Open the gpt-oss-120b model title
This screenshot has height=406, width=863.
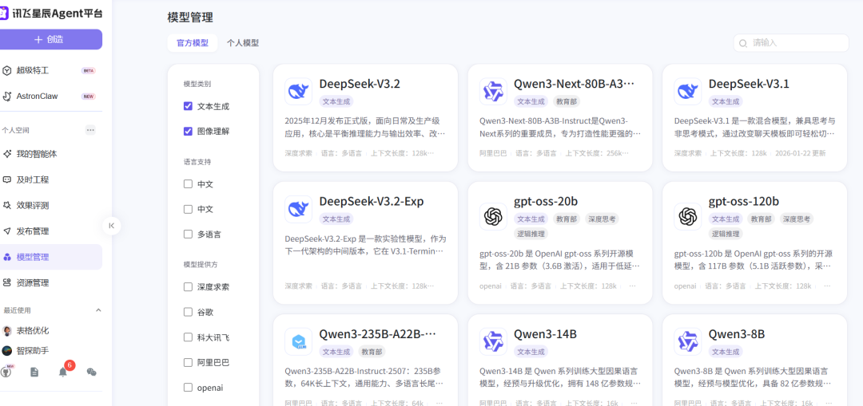[744, 201]
